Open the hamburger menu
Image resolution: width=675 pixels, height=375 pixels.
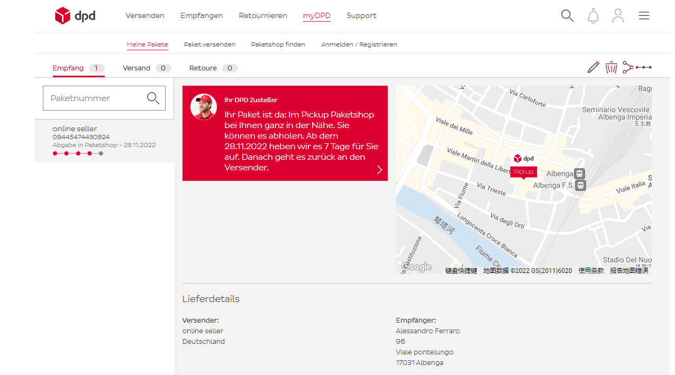644,16
